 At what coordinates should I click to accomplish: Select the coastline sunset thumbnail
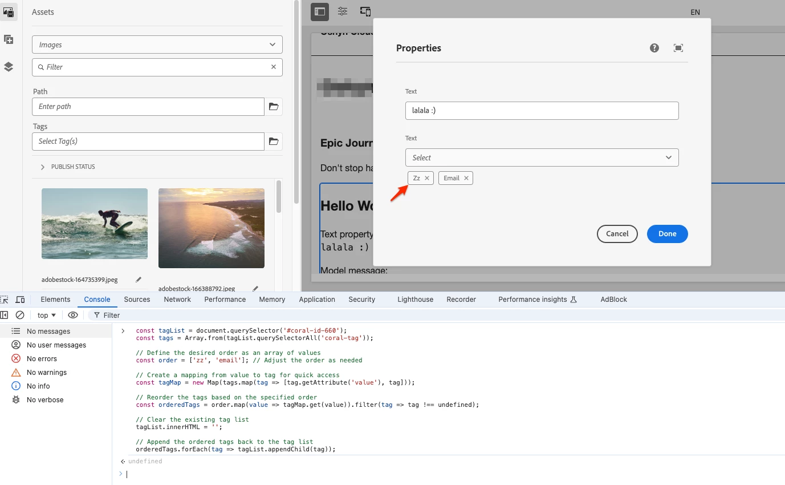pos(211,228)
